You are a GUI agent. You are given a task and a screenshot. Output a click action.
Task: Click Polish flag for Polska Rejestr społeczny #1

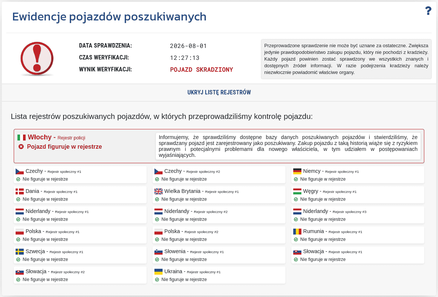[x=20, y=232]
